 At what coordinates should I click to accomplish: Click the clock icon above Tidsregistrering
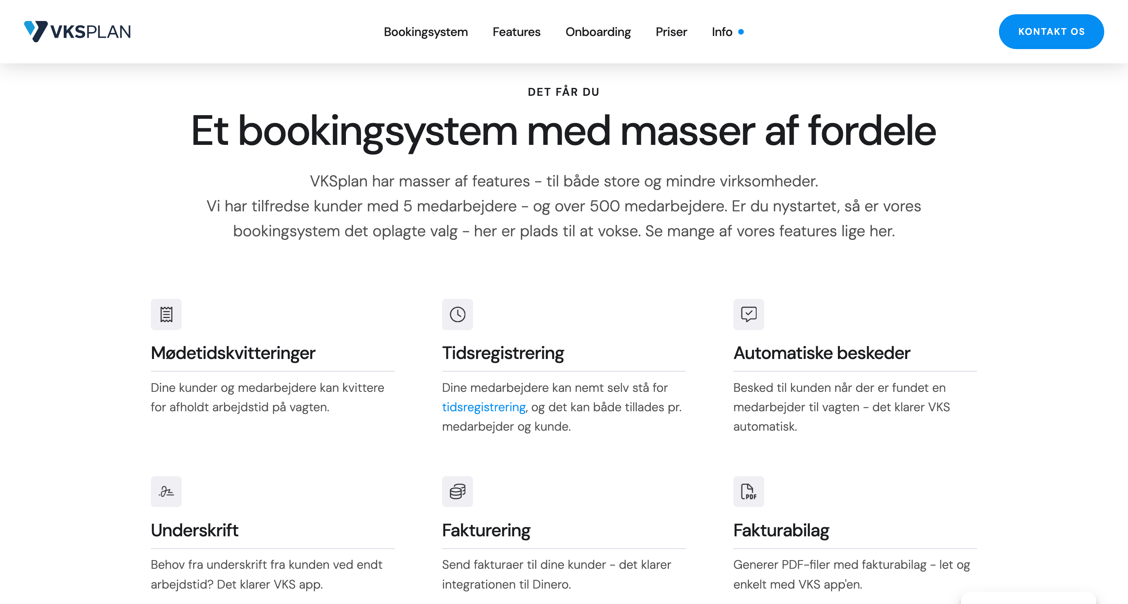pos(457,314)
